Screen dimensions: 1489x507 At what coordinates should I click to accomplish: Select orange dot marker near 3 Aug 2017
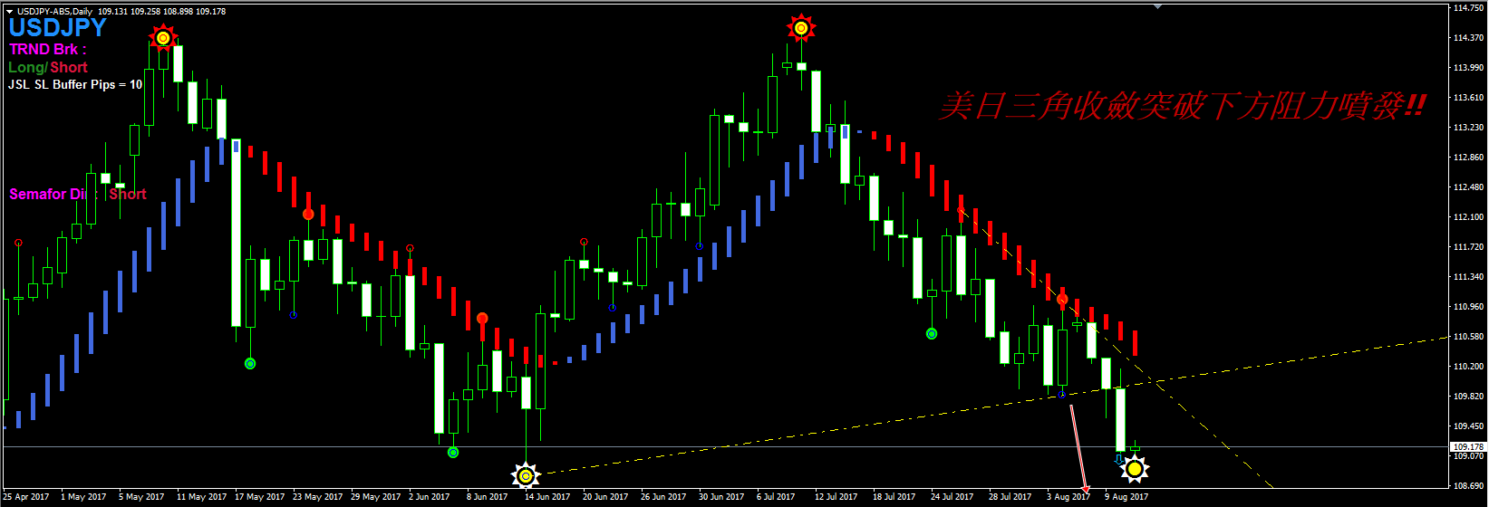pyautogui.click(x=1062, y=300)
